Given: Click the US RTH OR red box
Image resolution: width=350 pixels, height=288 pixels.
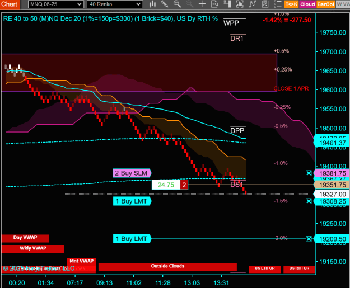Looking at the screenshot, I should pyautogui.click(x=299, y=270).
